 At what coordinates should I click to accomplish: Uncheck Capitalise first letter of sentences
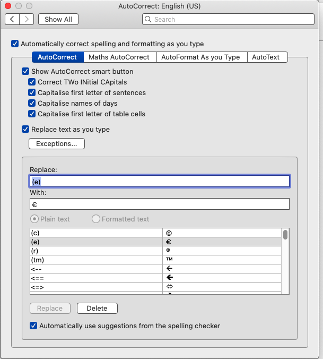(x=32, y=92)
